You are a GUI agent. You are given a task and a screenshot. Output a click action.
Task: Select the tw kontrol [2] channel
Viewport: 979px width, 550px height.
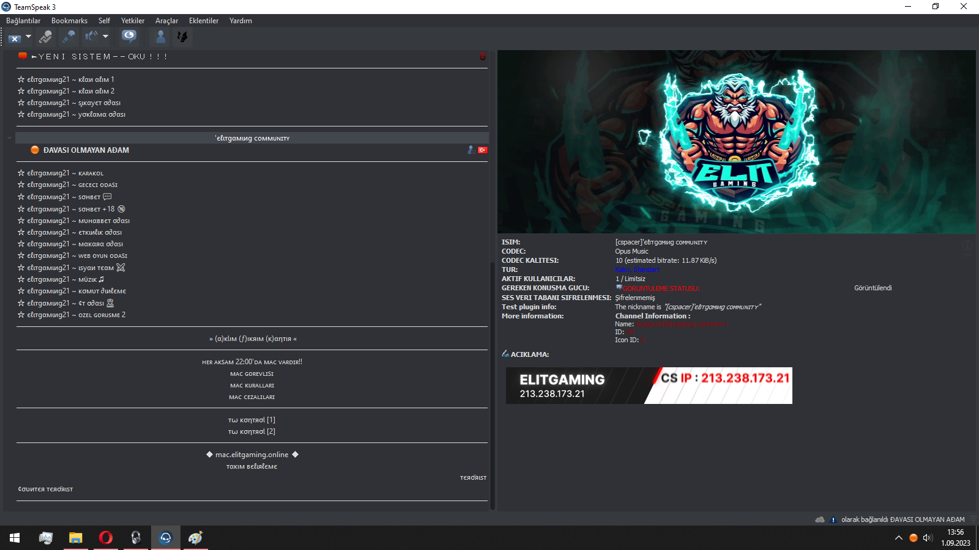click(251, 431)
